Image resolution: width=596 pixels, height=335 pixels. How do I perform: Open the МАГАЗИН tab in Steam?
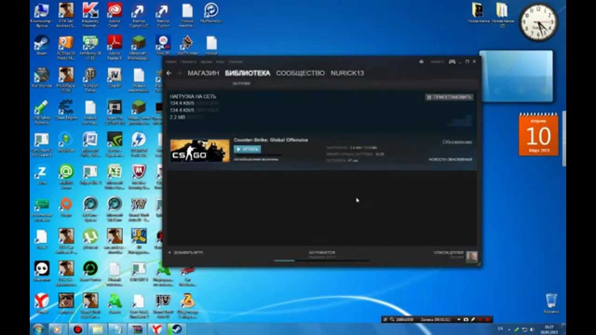pos(203,73)
